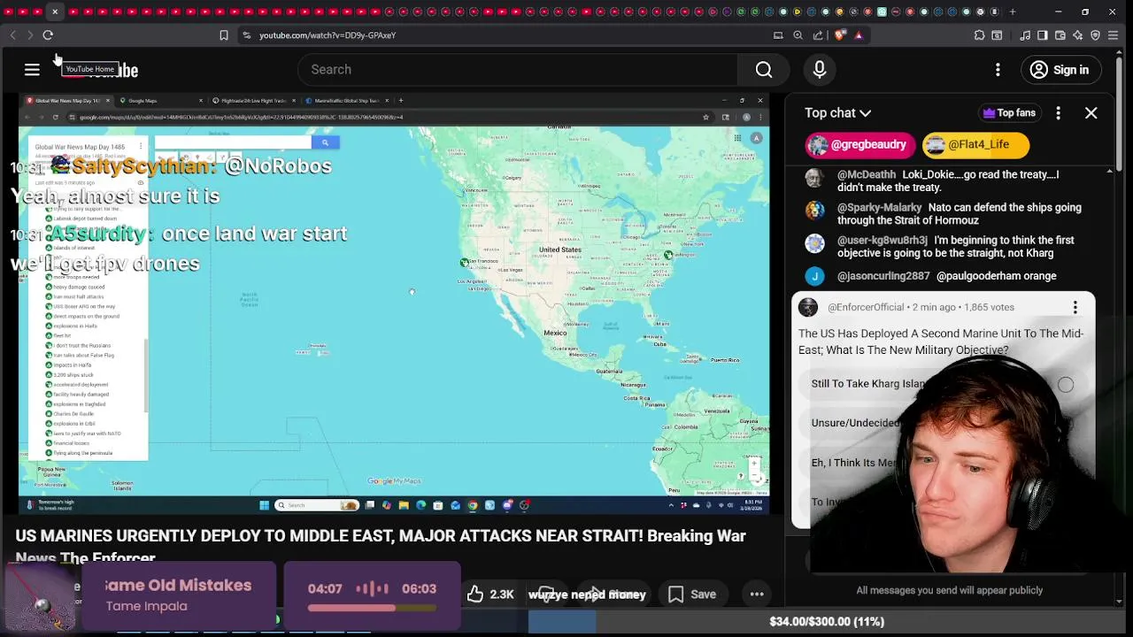
Task: Share this page from the address bar
Action: click(x=818, y=35)
